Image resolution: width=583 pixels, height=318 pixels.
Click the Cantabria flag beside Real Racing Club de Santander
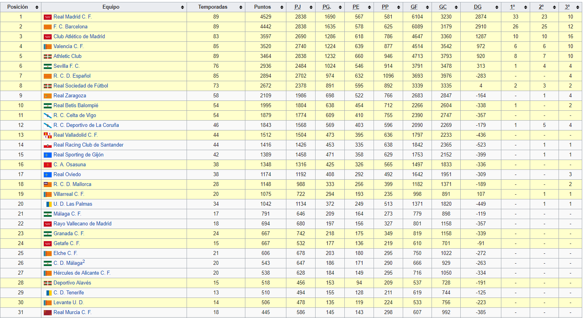[47, 145]
